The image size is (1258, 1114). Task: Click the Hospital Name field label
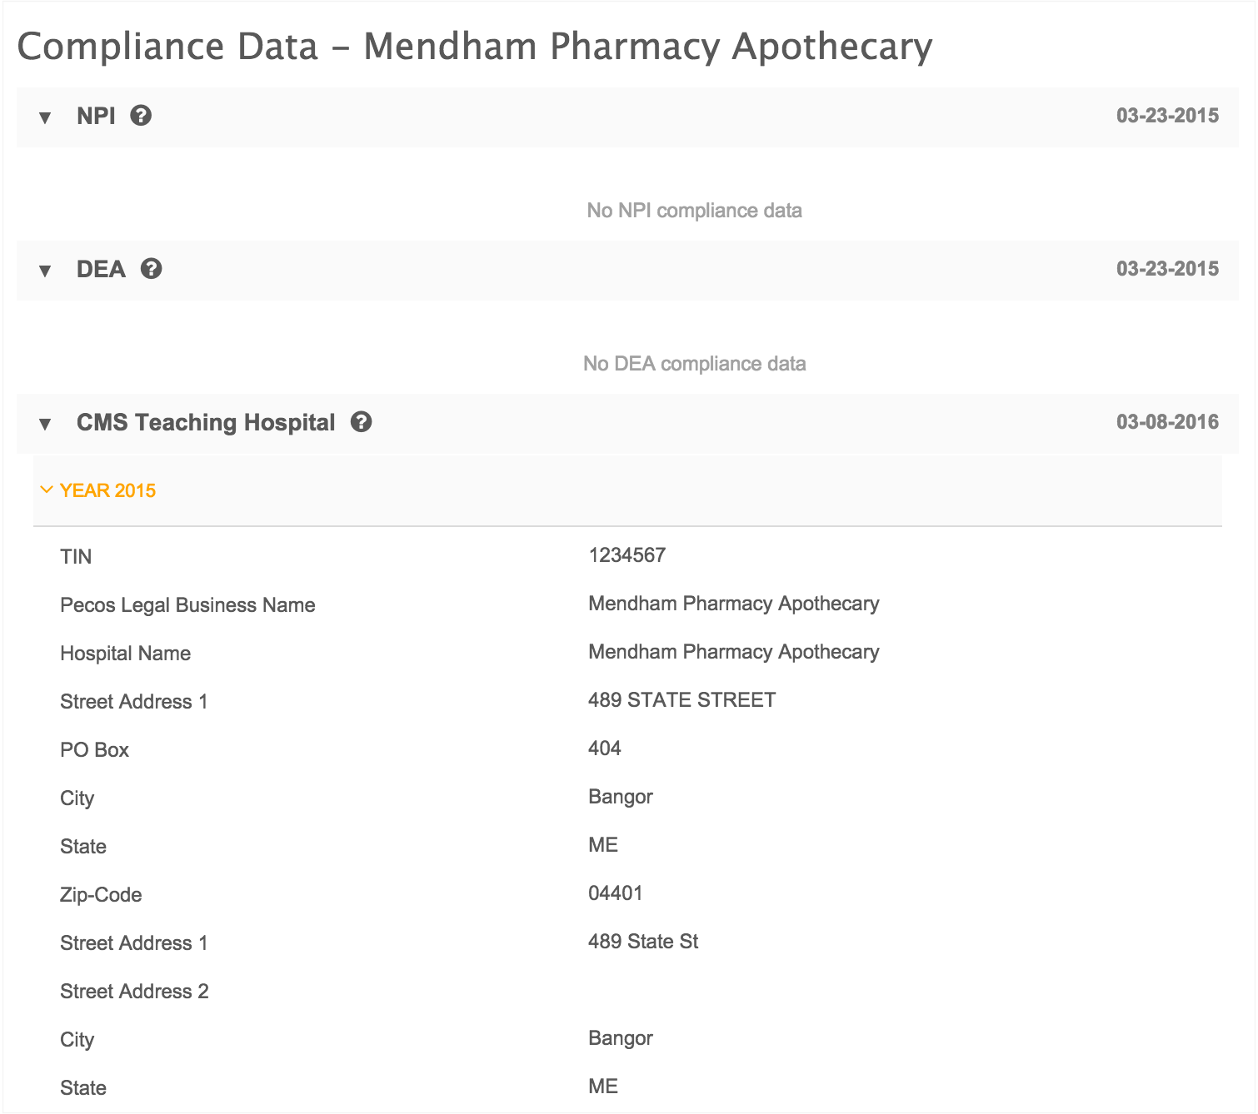point(125,654)
